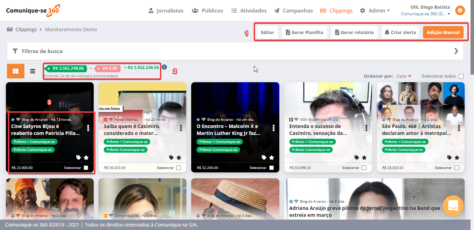Open the Campanhas section
This screenshot has width=474, height=230.
[293, 11]
